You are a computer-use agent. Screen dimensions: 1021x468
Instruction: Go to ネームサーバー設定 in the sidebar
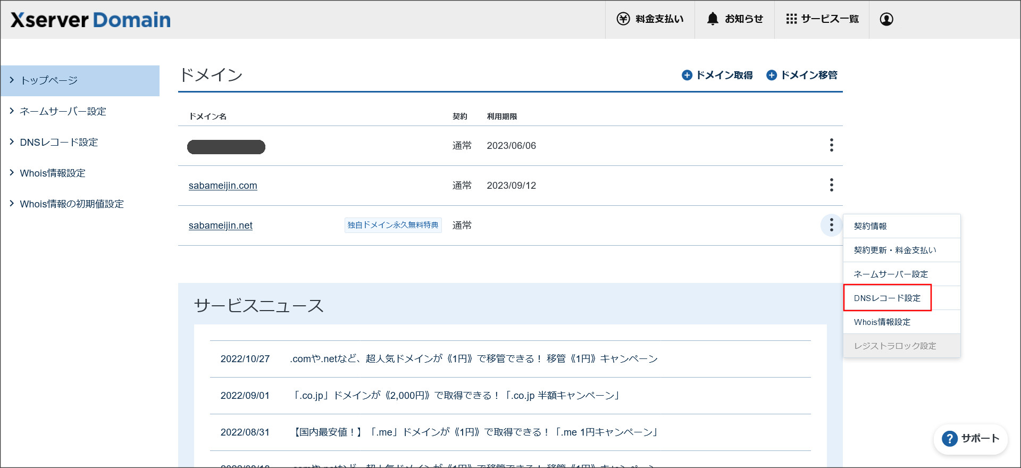(63, 111)
